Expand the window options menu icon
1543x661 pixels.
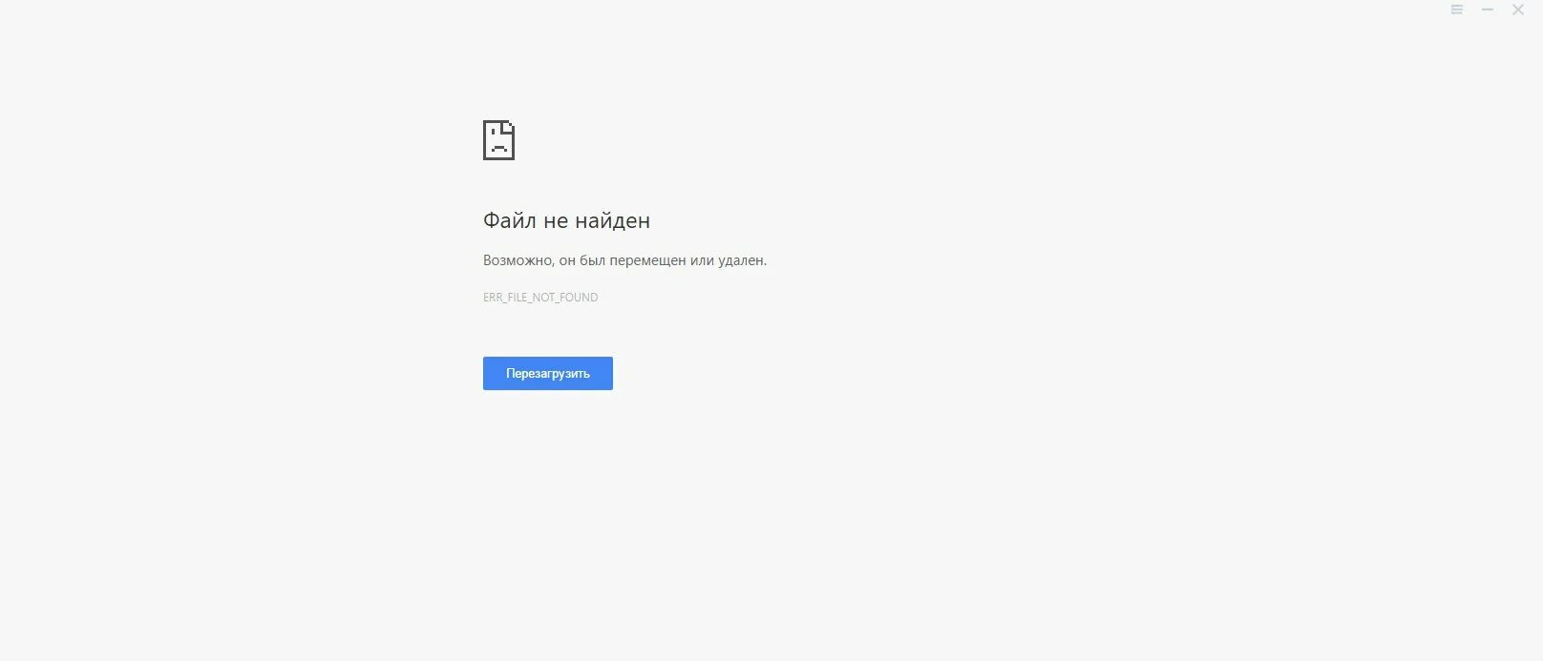click(1457, 10)
